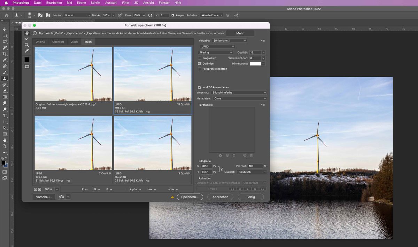Enable the Progressiv checkbox
418x247 pixels.
(x=200, y=58)
